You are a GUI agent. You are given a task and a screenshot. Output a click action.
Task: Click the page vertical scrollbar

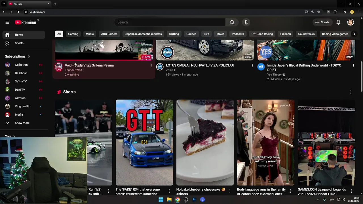click(361, 76)
